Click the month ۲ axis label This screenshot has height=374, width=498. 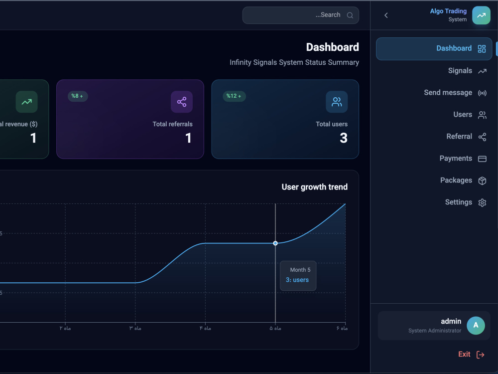coord(65,328)
